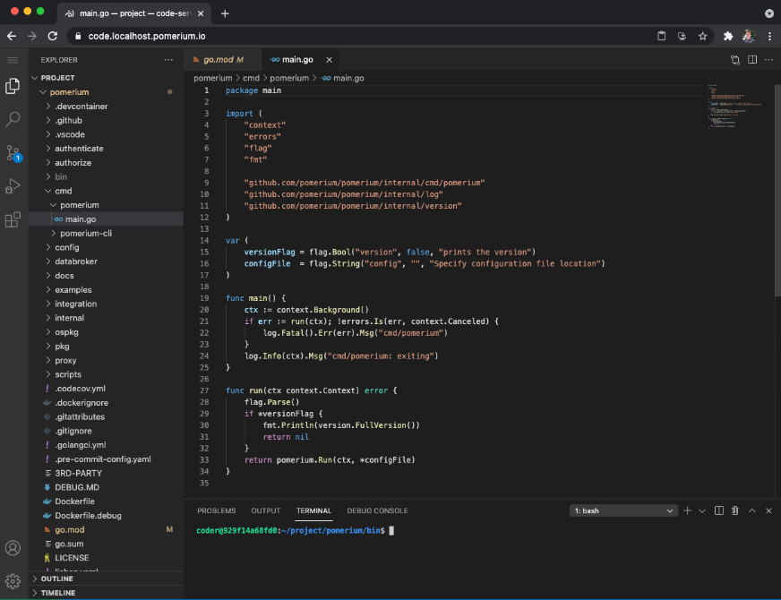Open the Search view in activity bar

13,119
